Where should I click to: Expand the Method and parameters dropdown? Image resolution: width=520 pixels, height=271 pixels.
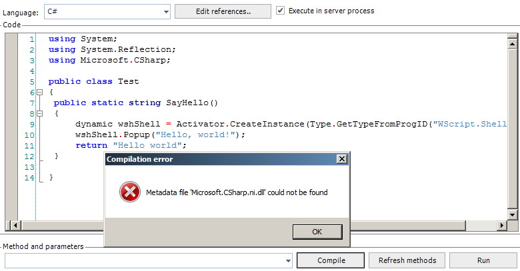coord(288,260)
